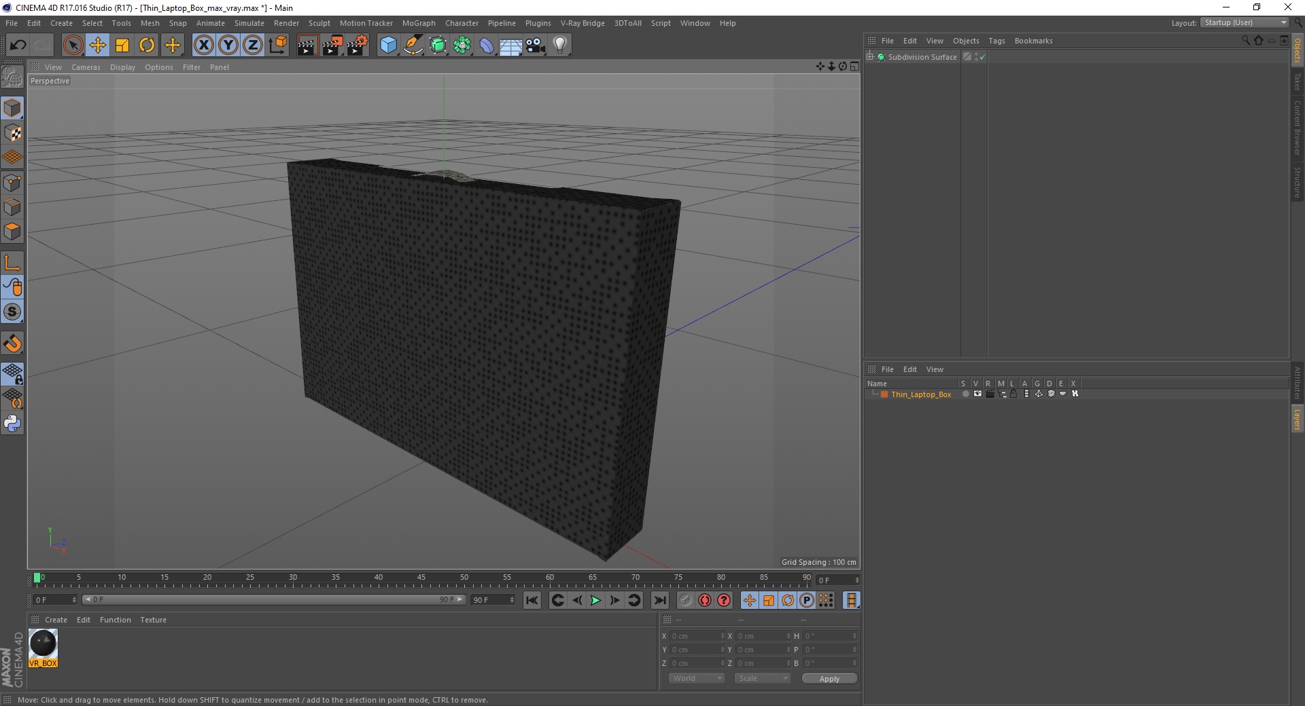Add a Subdivision Surface generator
The image size is (1305, 706).
[438, 45]
